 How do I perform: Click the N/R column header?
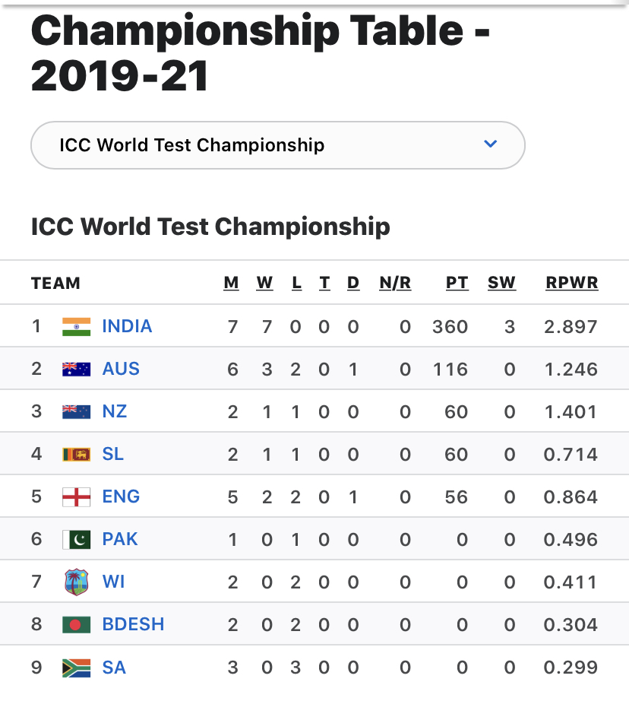[x=395, y=283]
